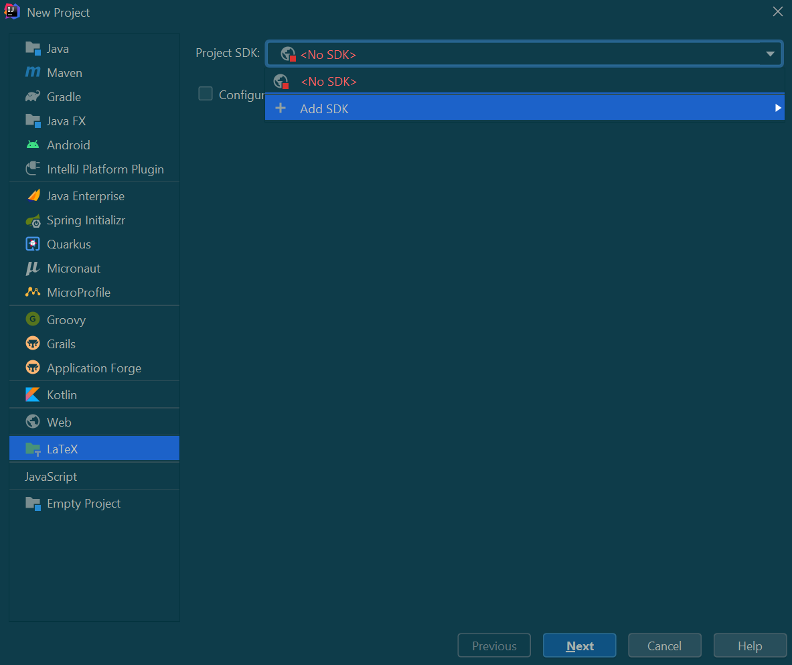Cancel the New Project dialog
792x665 pixels.
click(x=664, y=646)
